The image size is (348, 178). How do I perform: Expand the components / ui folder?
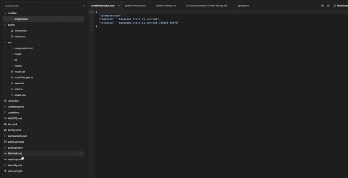point(12,48)
